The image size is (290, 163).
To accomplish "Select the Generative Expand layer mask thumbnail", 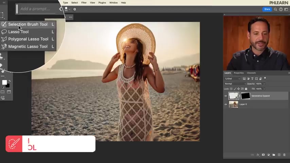I will [246, 96].
